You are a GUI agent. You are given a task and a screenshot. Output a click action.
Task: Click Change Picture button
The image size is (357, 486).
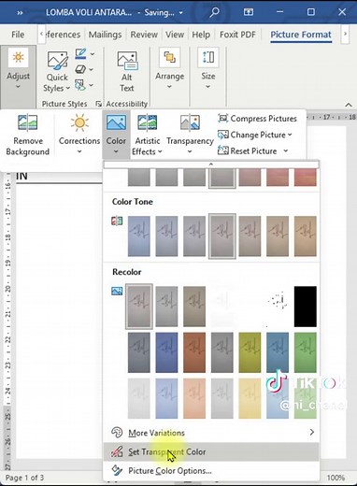[255, 135]
